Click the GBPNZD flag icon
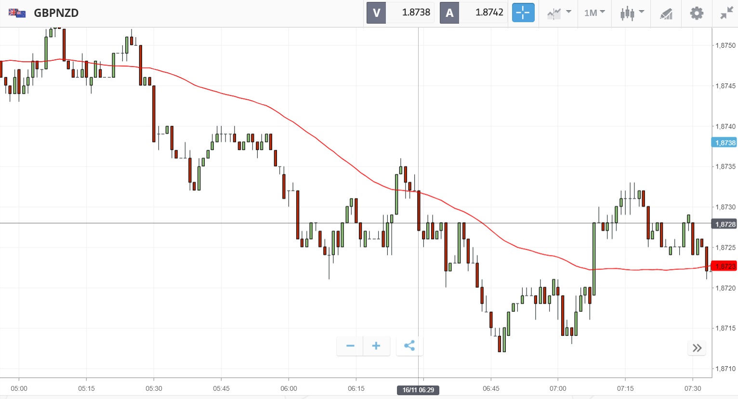Image resolution: width=738 pixels, height=399 pixels. (17, 13)
